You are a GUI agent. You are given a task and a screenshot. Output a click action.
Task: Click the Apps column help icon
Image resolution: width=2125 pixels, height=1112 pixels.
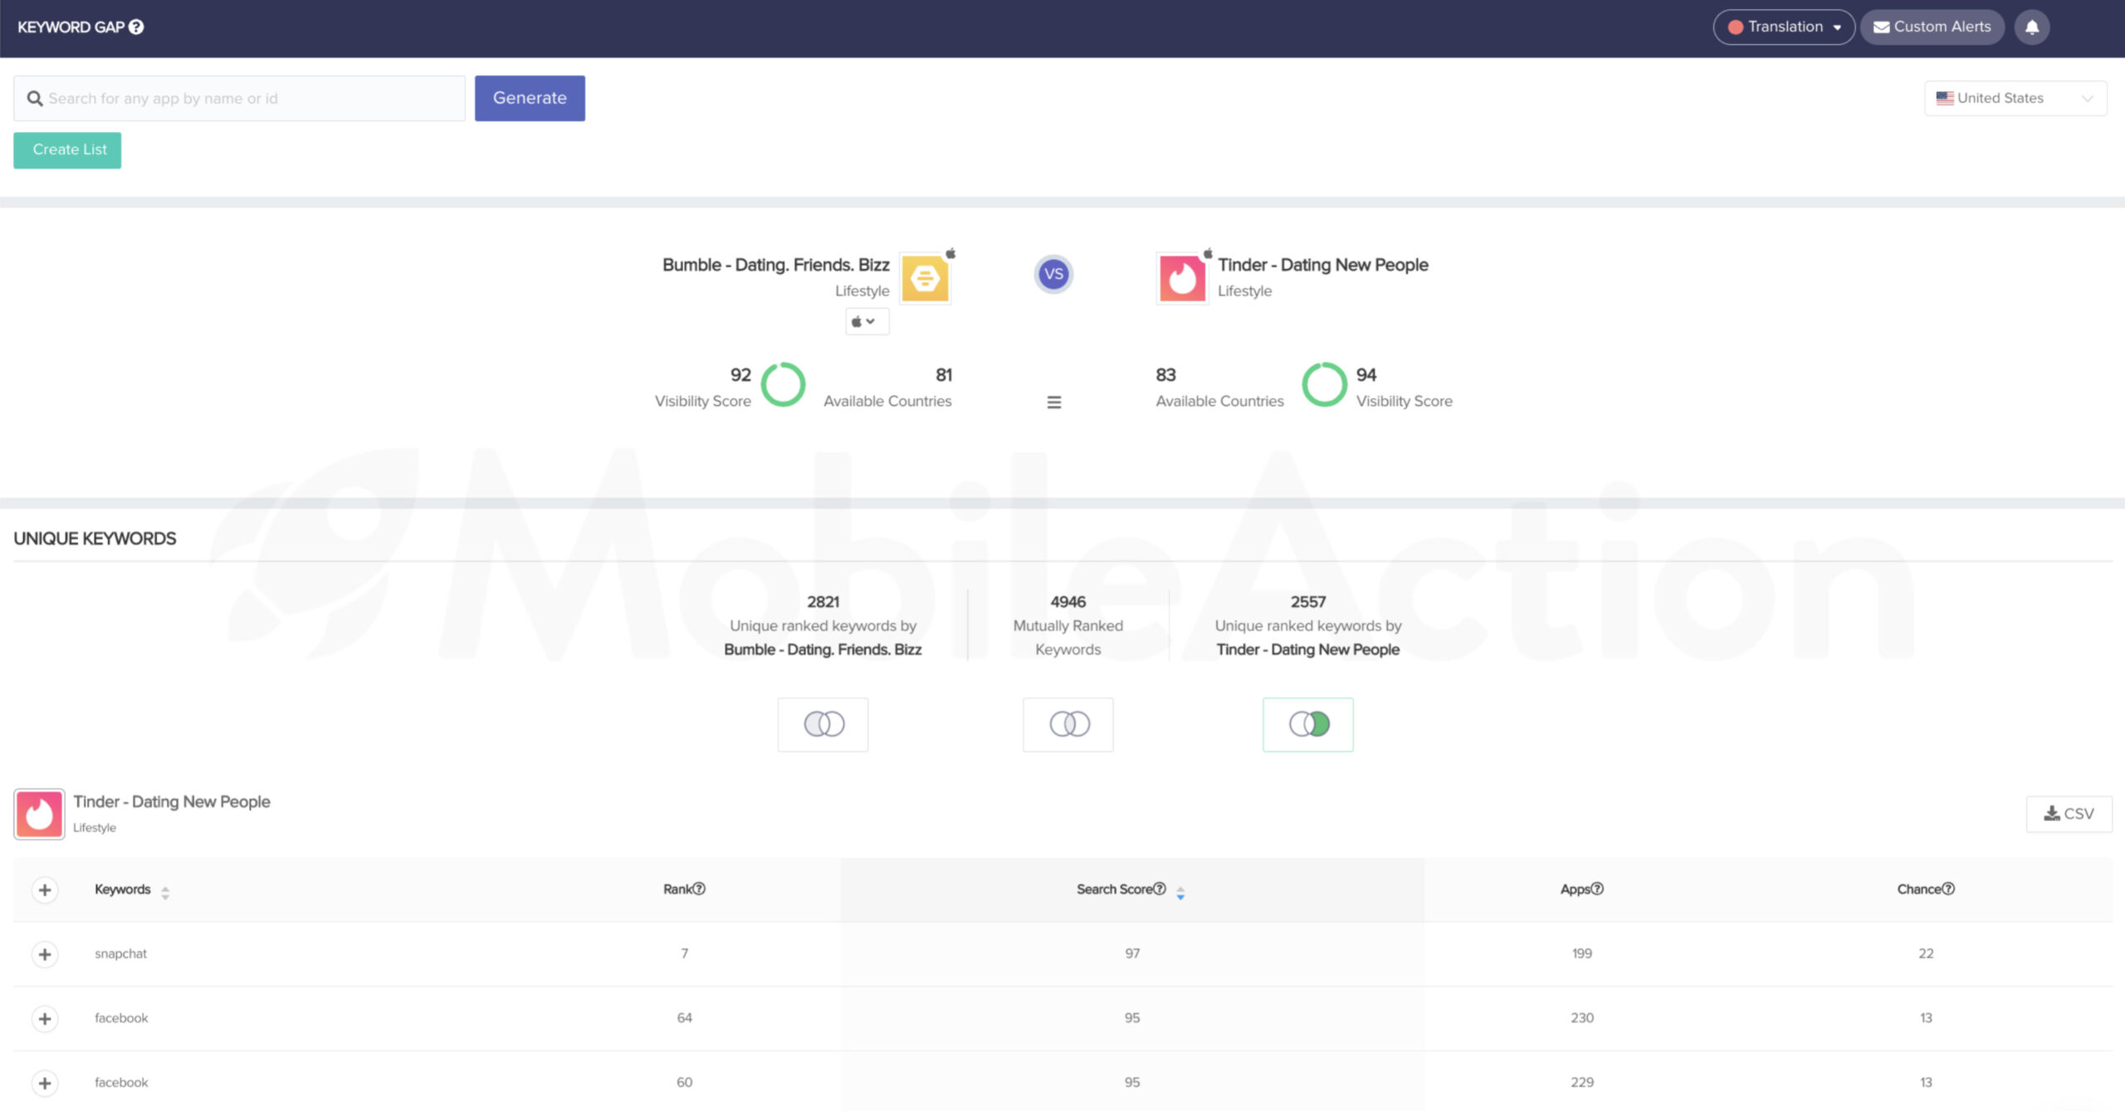click(x=1597, y=889)
